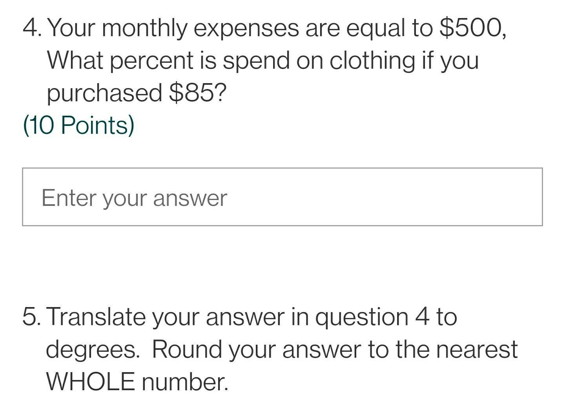This screenshot has width=565, height=400.
Task: Click the '$500,' amount in question 4
Action: coord(473,28)
